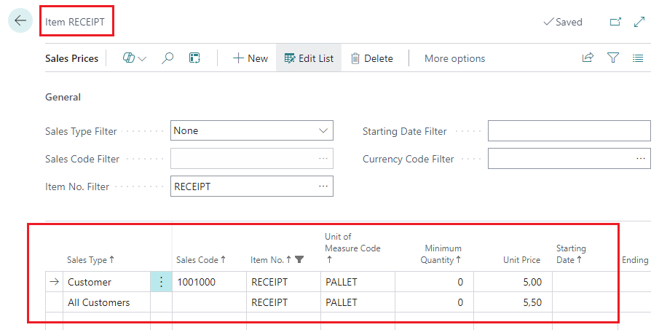Select the All Customers row cell
Image resolution: width=659 pixels, height=330 pixels.
click(99, 302)
